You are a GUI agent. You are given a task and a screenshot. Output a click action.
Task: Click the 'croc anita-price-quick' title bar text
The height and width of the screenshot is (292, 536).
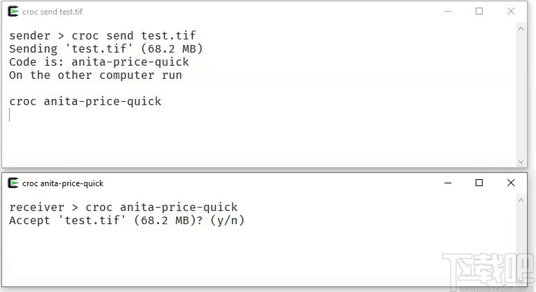pos(62,183)
